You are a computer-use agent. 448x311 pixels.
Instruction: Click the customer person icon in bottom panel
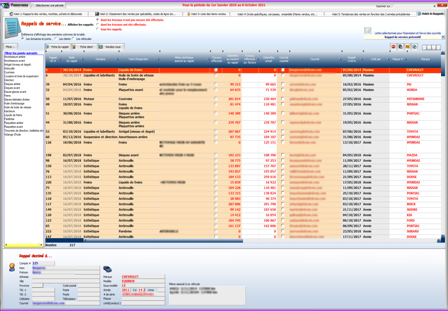12,267
